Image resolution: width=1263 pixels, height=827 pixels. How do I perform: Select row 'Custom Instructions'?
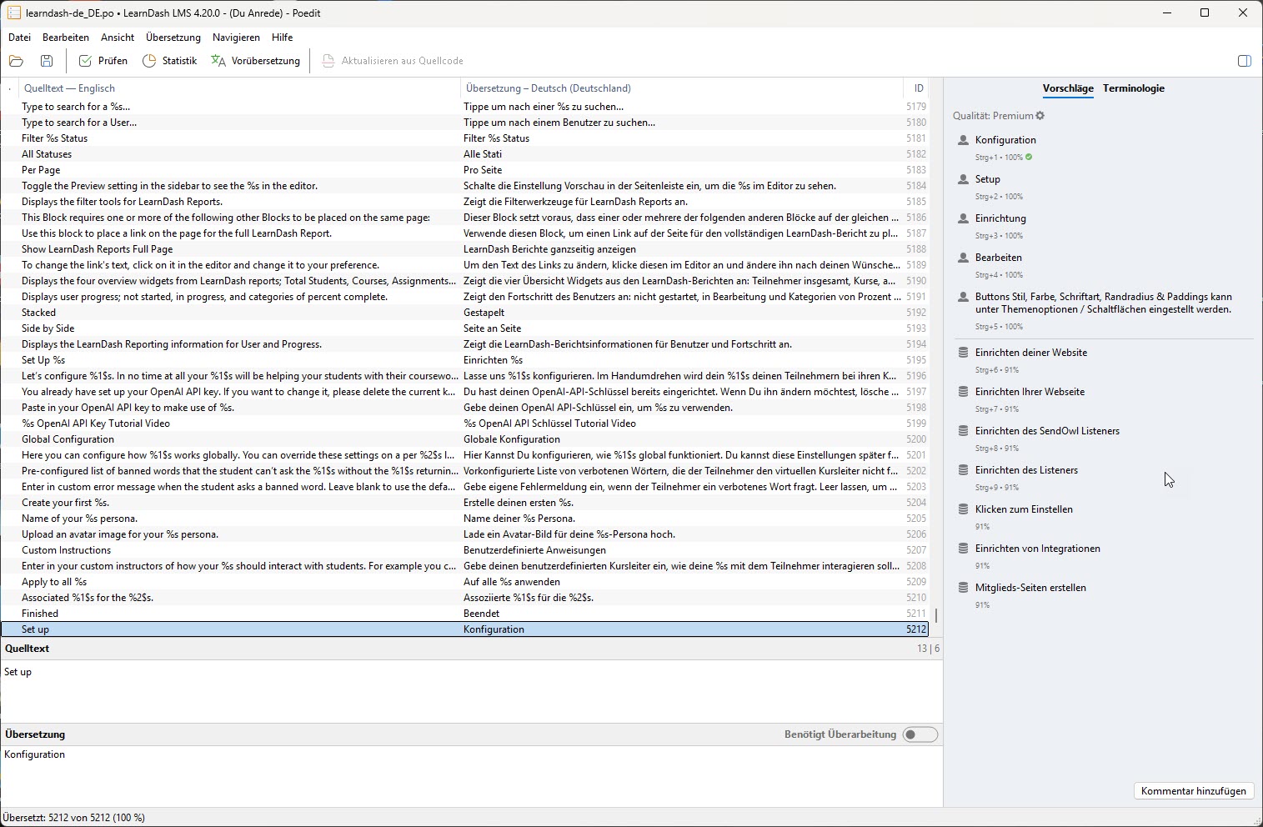464,550
